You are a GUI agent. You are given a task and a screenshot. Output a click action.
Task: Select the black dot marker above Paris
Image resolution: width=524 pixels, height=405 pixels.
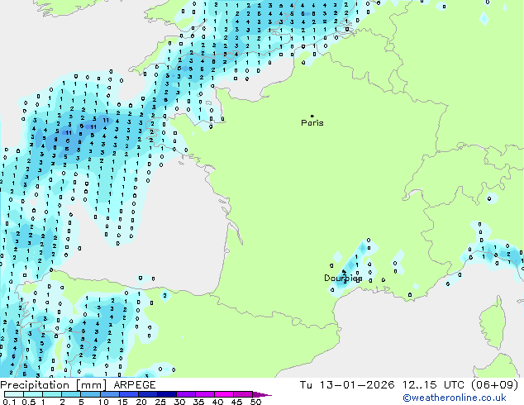[x=312, y=116]
